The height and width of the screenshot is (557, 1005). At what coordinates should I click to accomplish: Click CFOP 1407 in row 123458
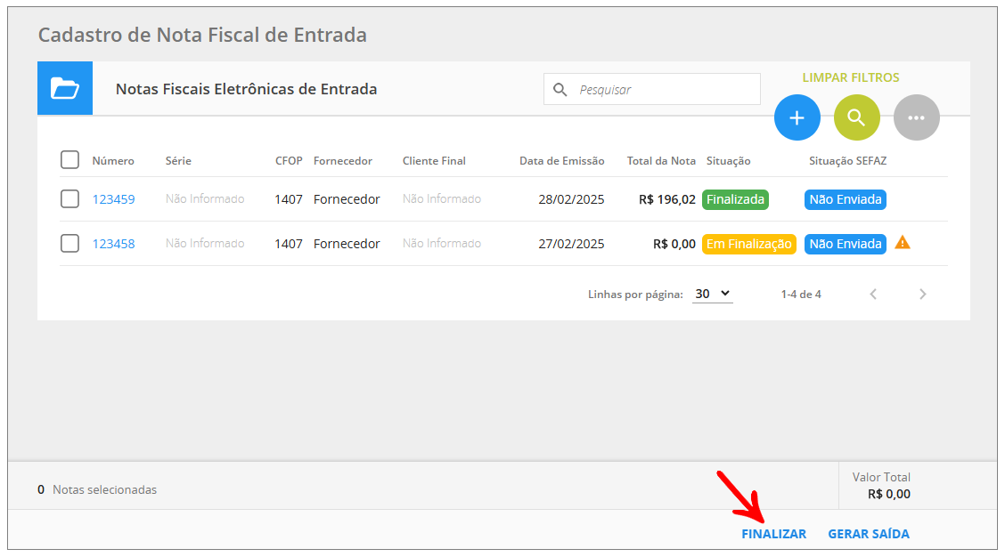coord(289,244)
